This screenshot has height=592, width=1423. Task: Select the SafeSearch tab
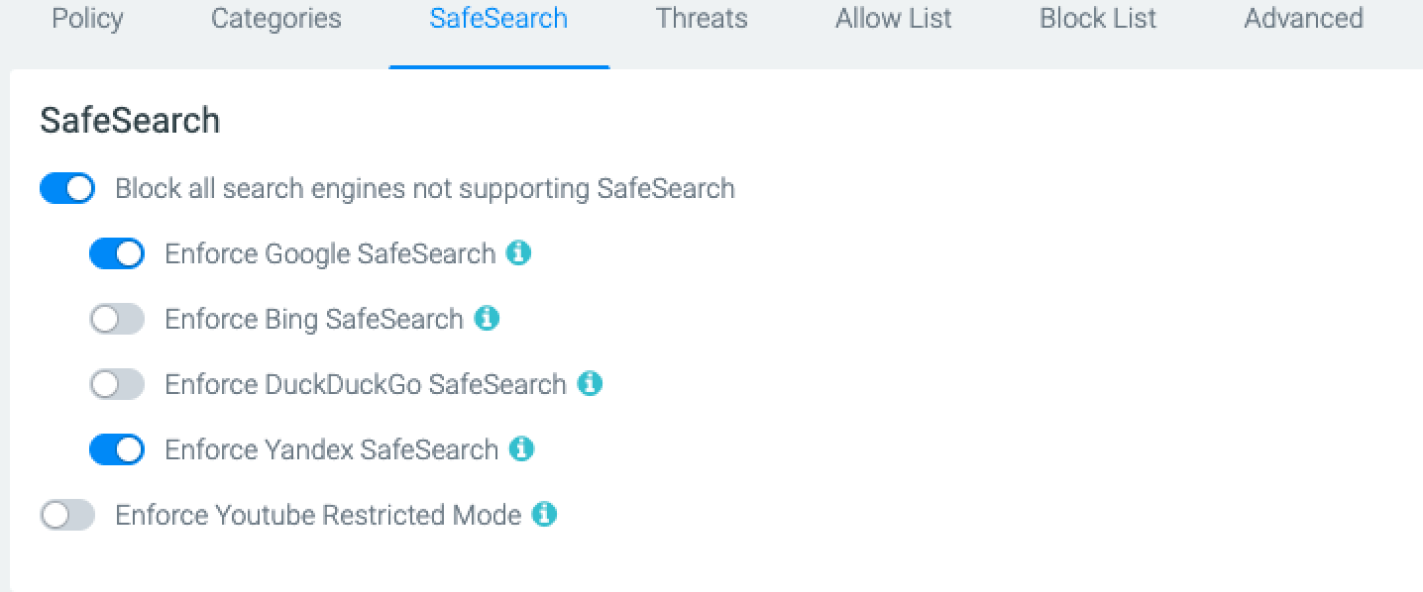point(498,19)
